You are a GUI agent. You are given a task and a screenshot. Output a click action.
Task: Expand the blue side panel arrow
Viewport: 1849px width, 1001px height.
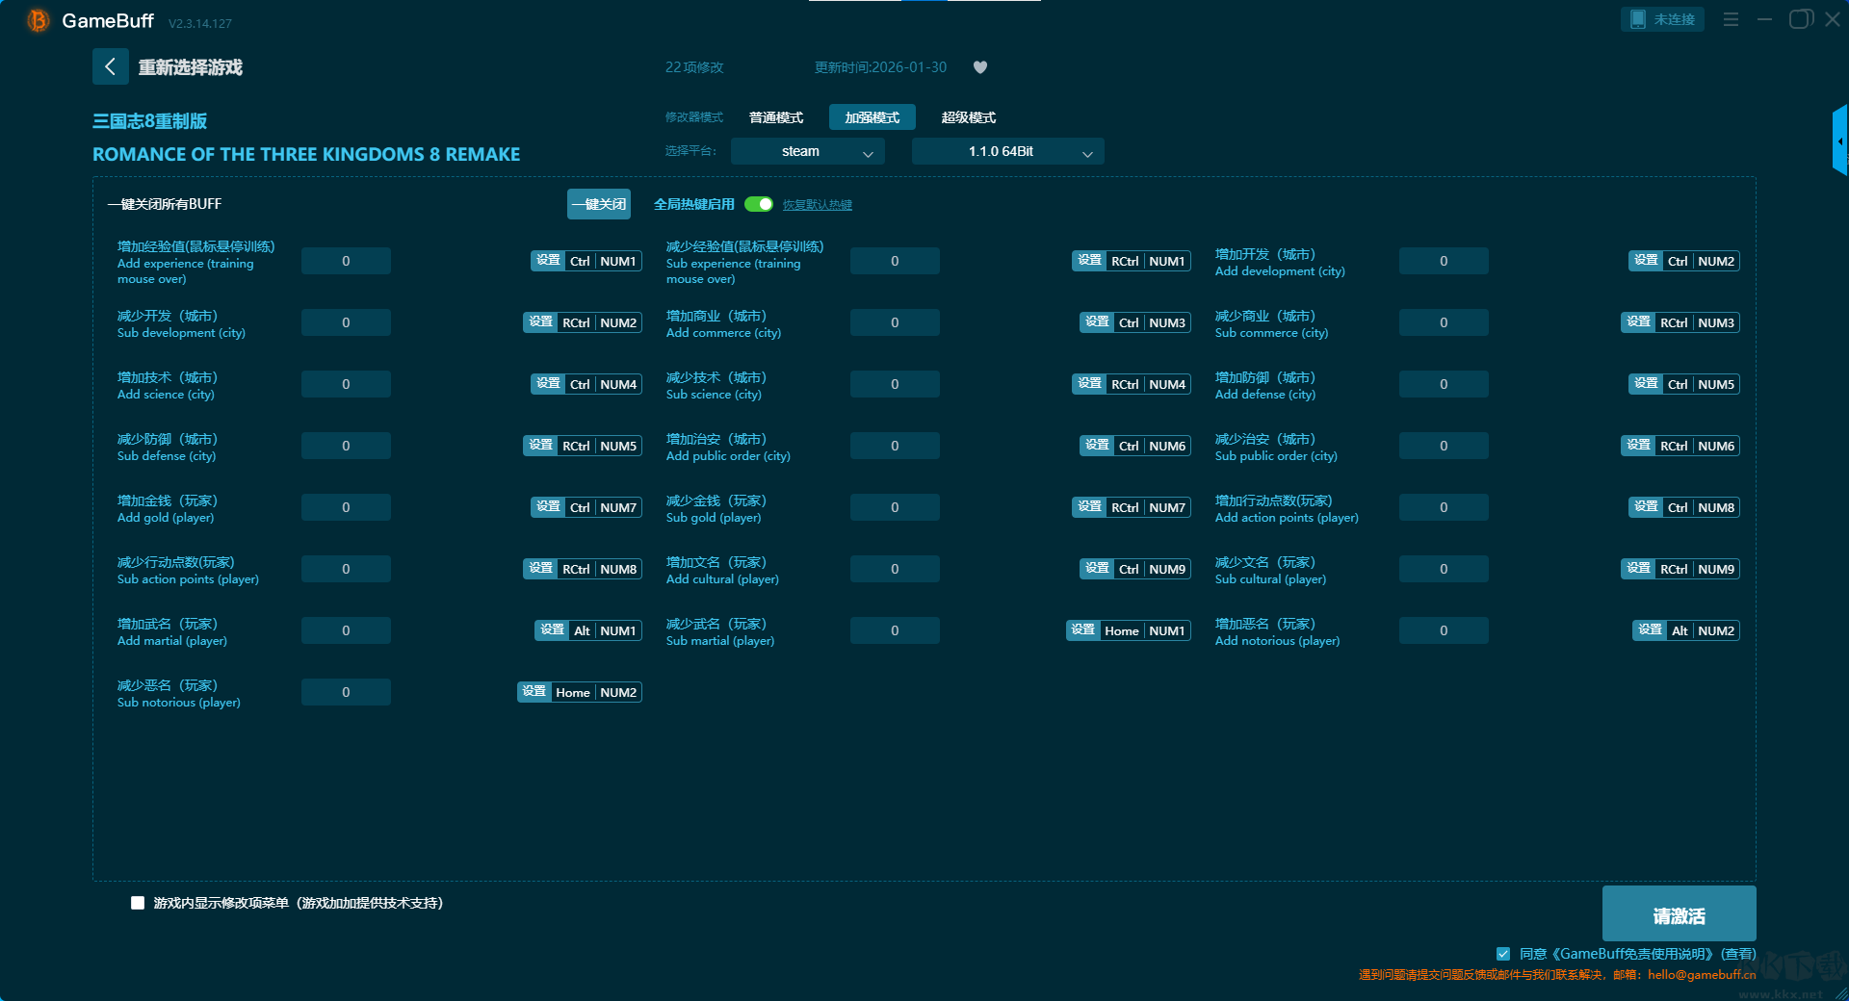[1839, 141]
